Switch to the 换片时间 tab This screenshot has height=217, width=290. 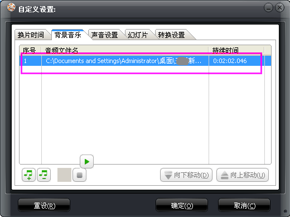(x=31, y=35)
